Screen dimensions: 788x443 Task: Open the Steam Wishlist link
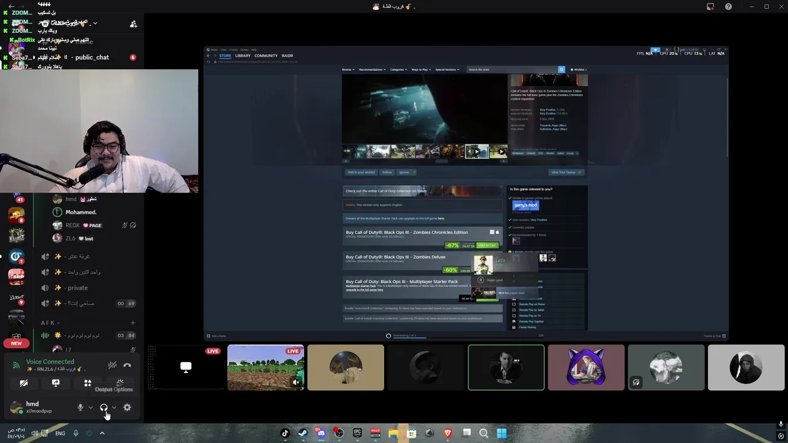[x=579, y=70]
